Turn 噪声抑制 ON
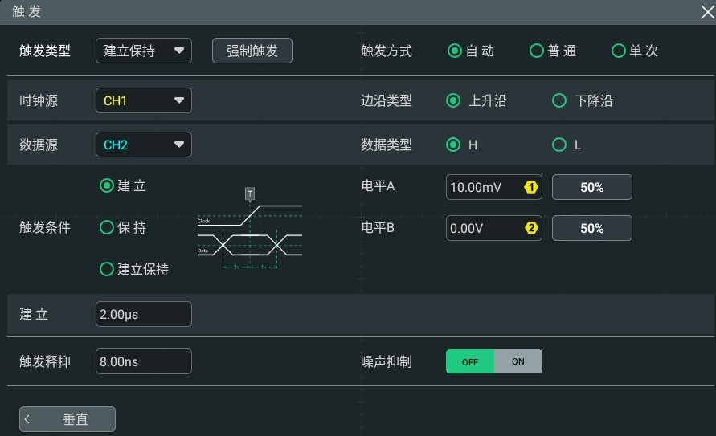716x436 pixels. [518, 361]
